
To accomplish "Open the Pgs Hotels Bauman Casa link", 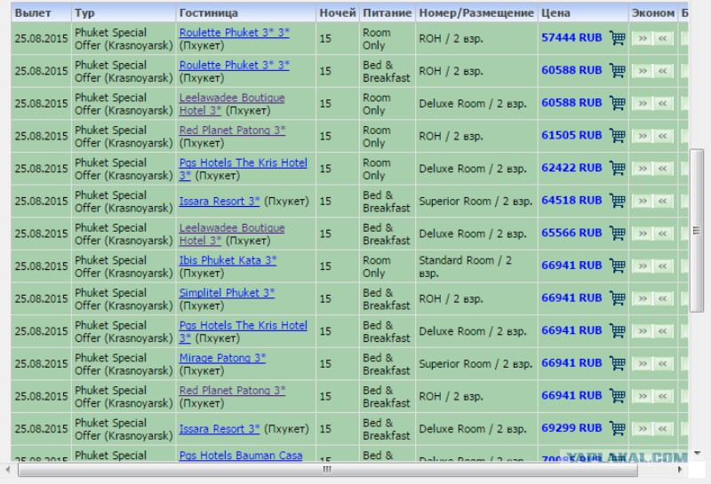I will click(x=240, y=456).
